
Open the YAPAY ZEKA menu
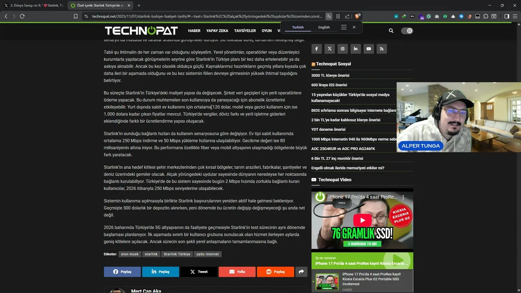coord(217,31)
